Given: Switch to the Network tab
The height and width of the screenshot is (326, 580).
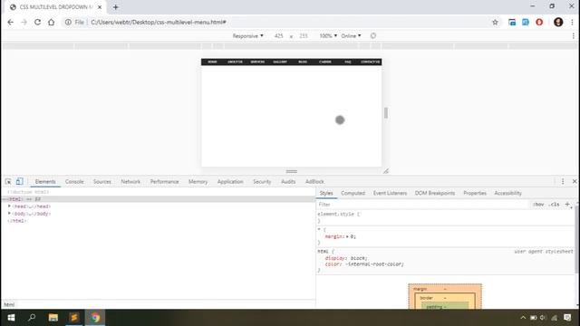Looking at the screenshot, I should tap(130, 181).
